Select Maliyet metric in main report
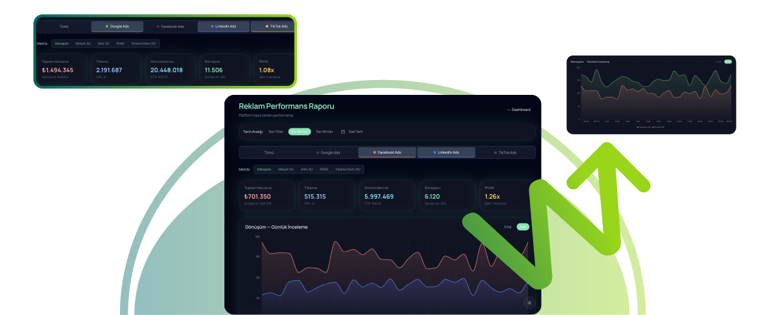This screenshot has width=766, height=315. (x=286, y=169)
